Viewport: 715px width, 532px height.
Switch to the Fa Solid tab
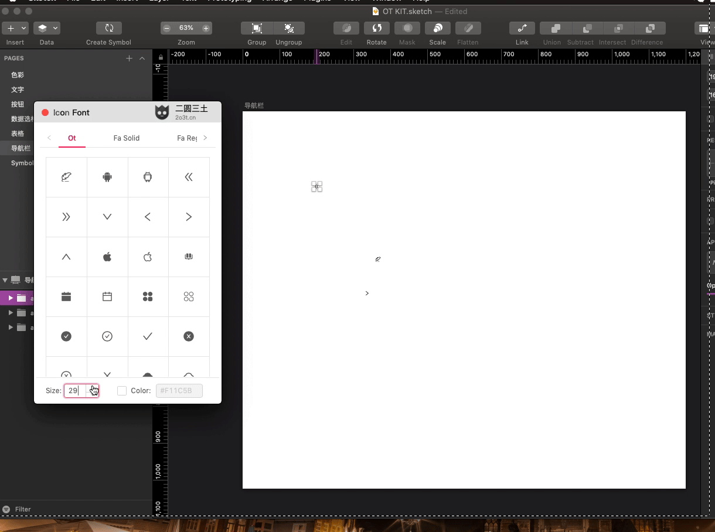tap(126, 138)
